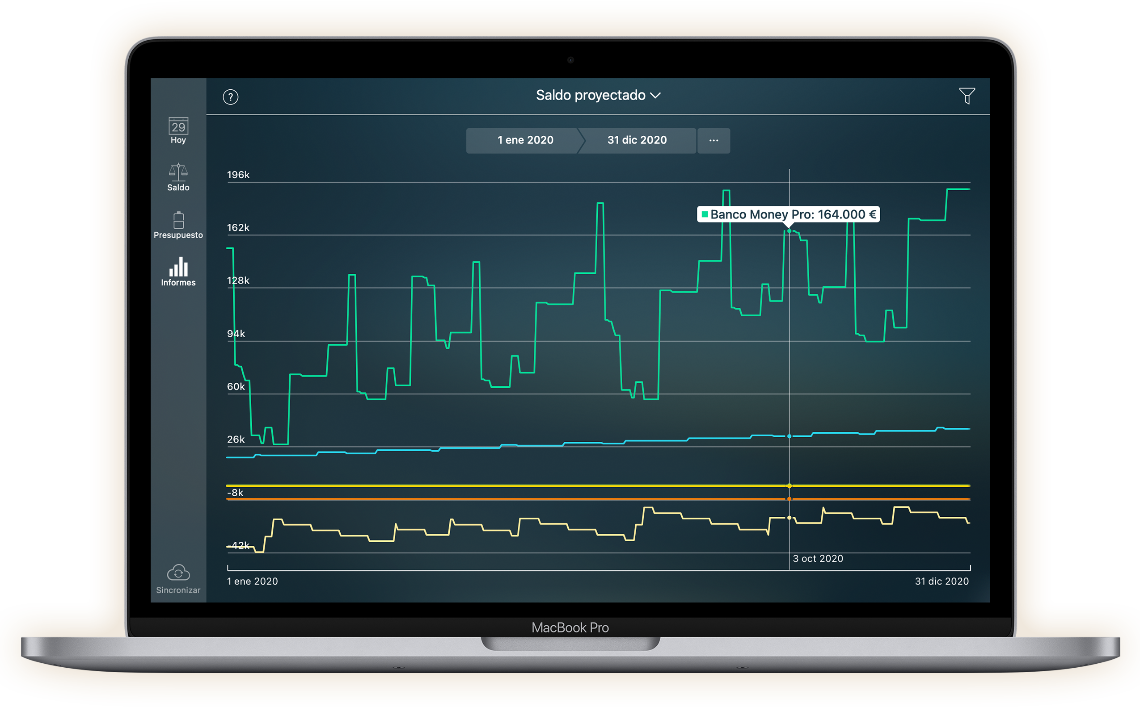Expand the Saldo proyectado report dropdown

598,95
